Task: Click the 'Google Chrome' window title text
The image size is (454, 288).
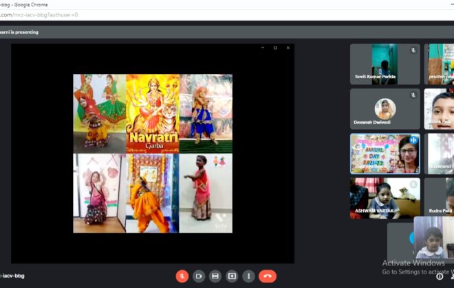Action: tap(30, 5)
